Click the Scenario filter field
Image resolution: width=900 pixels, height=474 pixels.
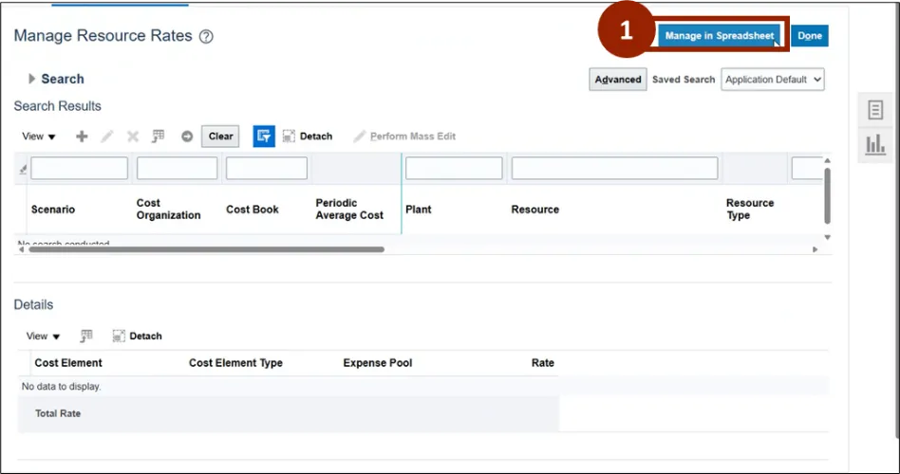pyautogui.click(x=79, y=169)
